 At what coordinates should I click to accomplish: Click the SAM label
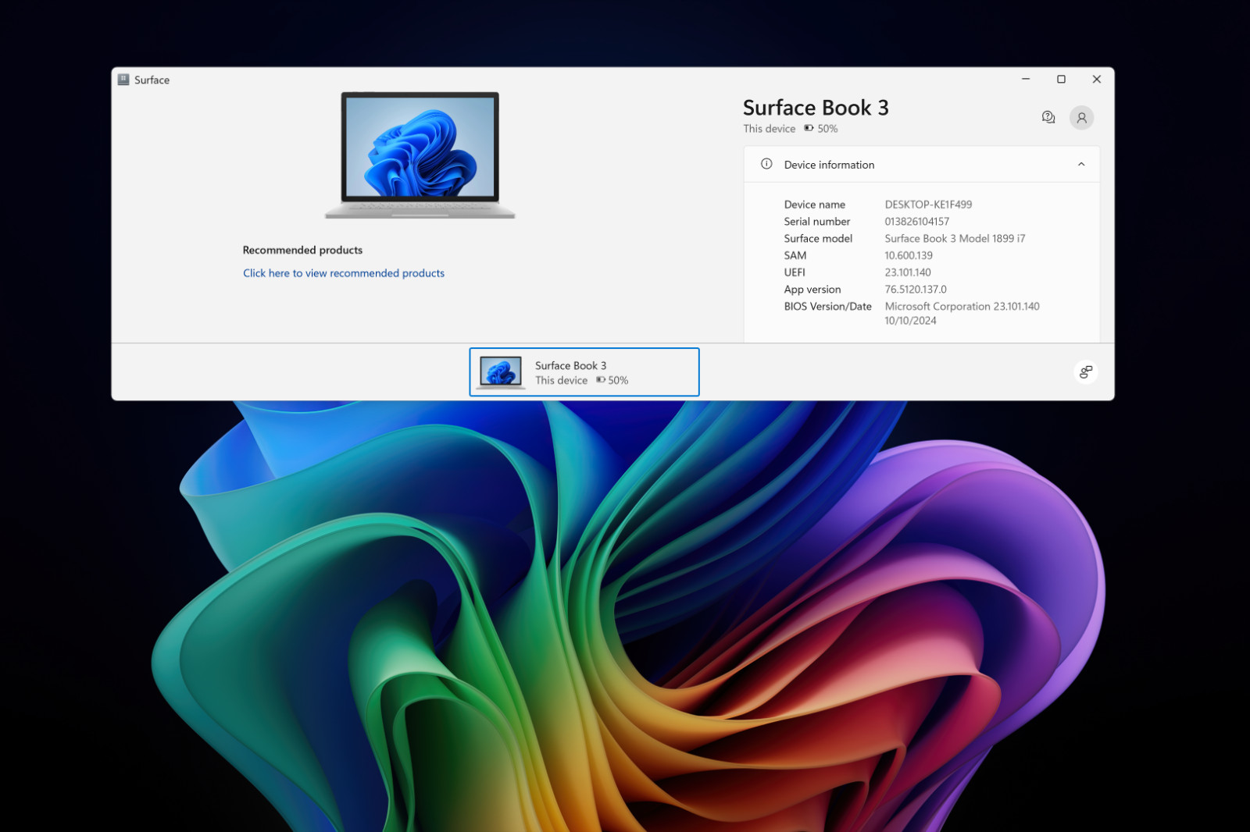[x=795, y=255]
